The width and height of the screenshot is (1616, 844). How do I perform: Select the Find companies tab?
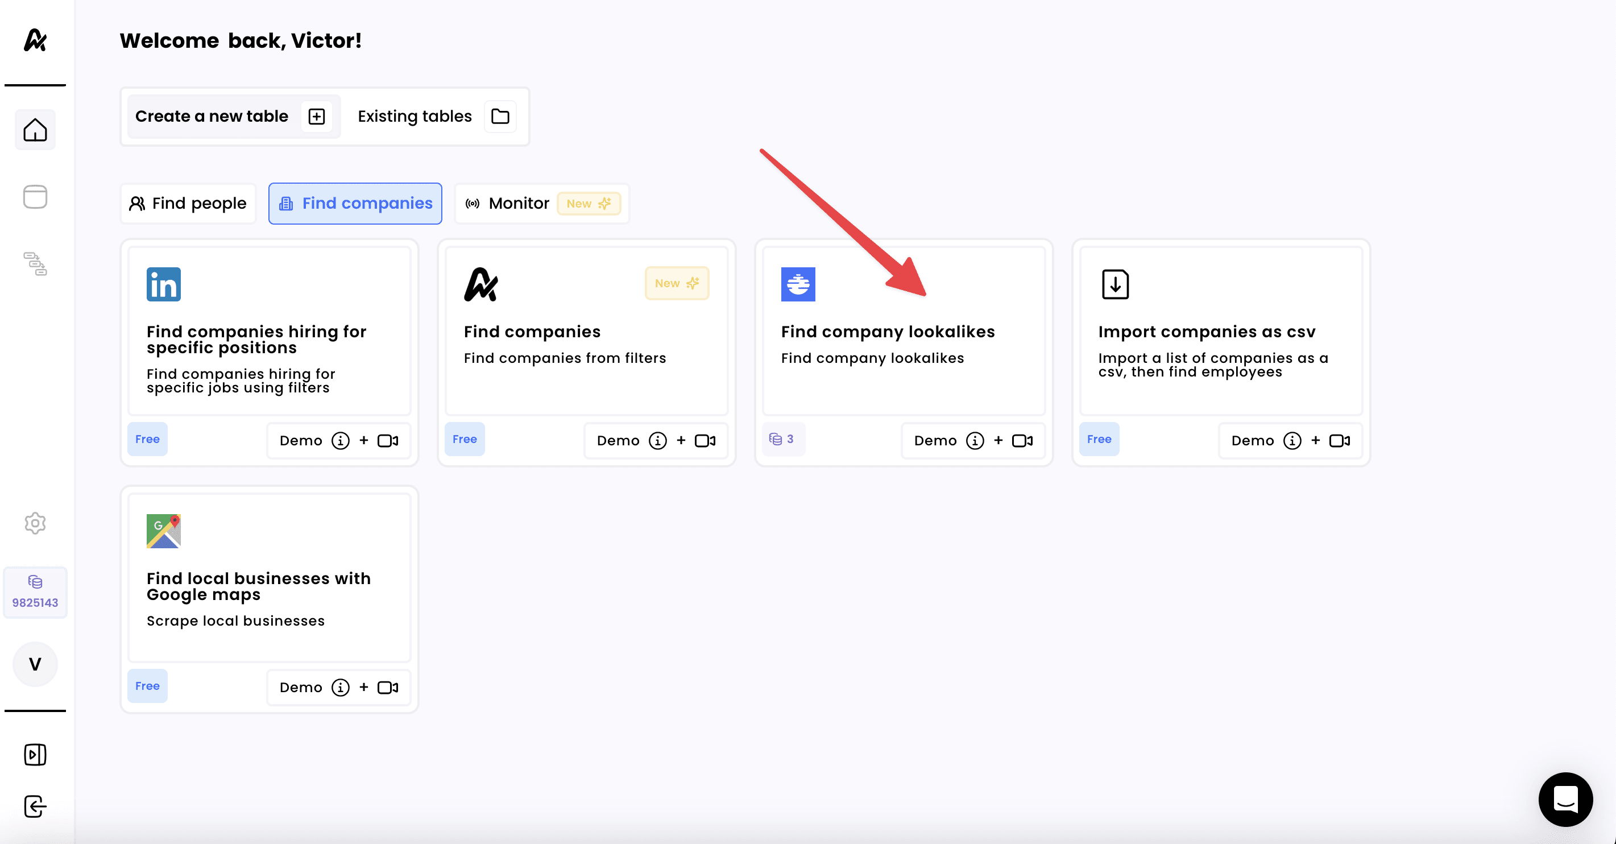coord(355,203)
